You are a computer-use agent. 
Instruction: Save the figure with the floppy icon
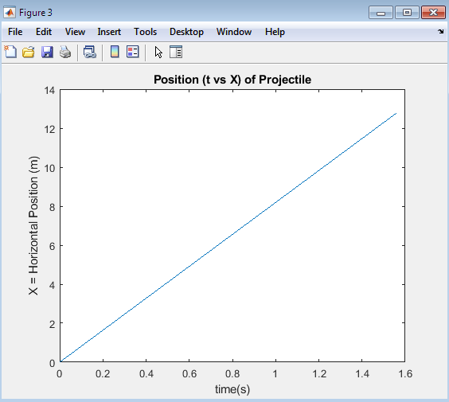pyautogui.click(x=47, y=52)
